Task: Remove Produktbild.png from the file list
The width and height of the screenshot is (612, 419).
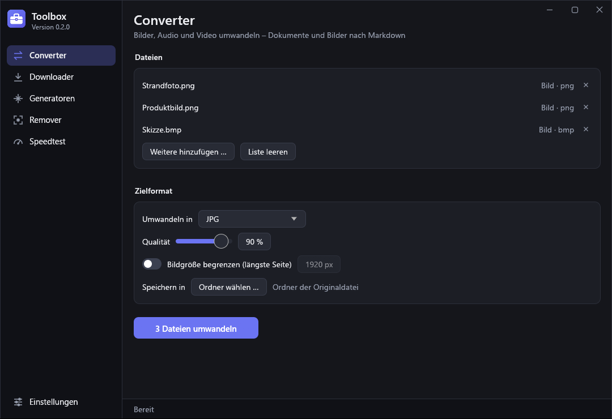Action: 586,107
